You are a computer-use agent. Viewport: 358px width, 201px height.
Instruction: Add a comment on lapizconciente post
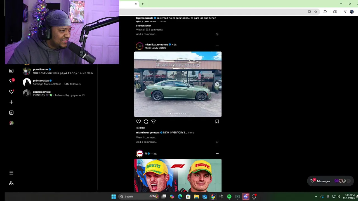tap(146, 34)
